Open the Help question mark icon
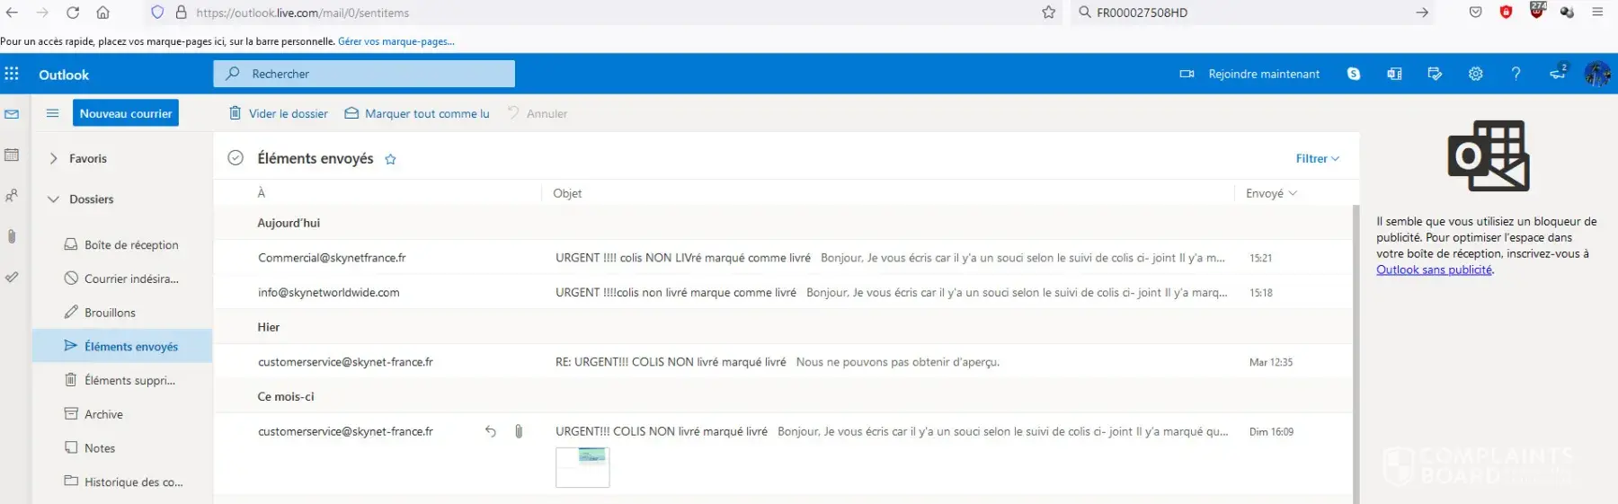 [x=1516, y=74]
